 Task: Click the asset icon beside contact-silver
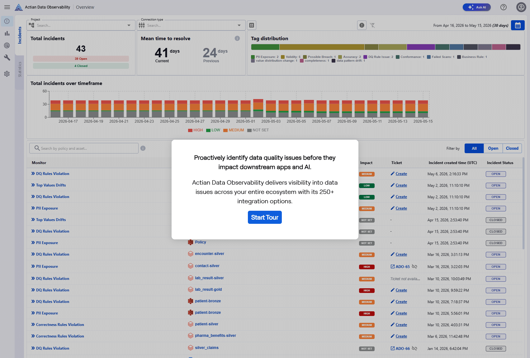(x=191, y=266)
